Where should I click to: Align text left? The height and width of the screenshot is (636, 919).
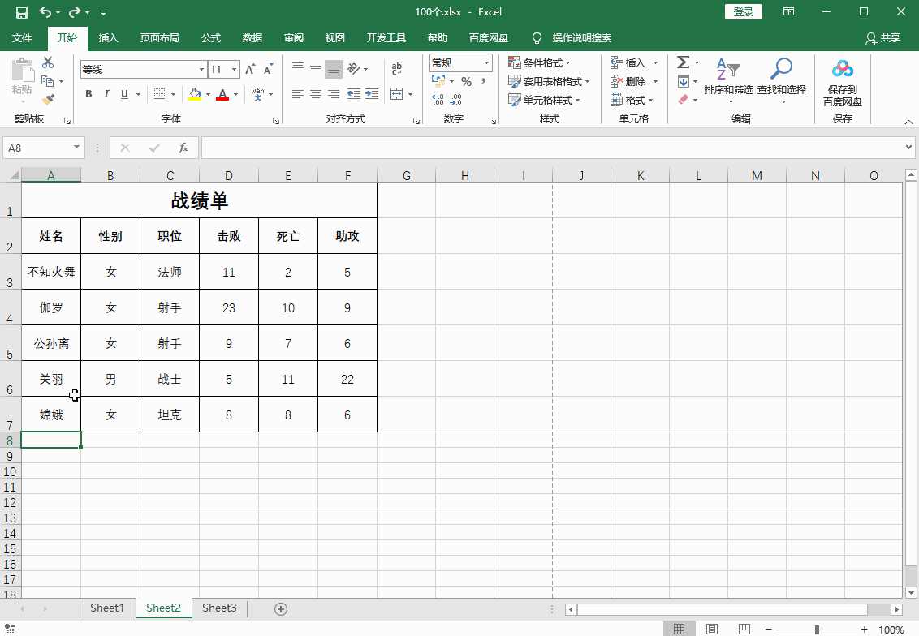pyautogui.click(x=298, y=94)
